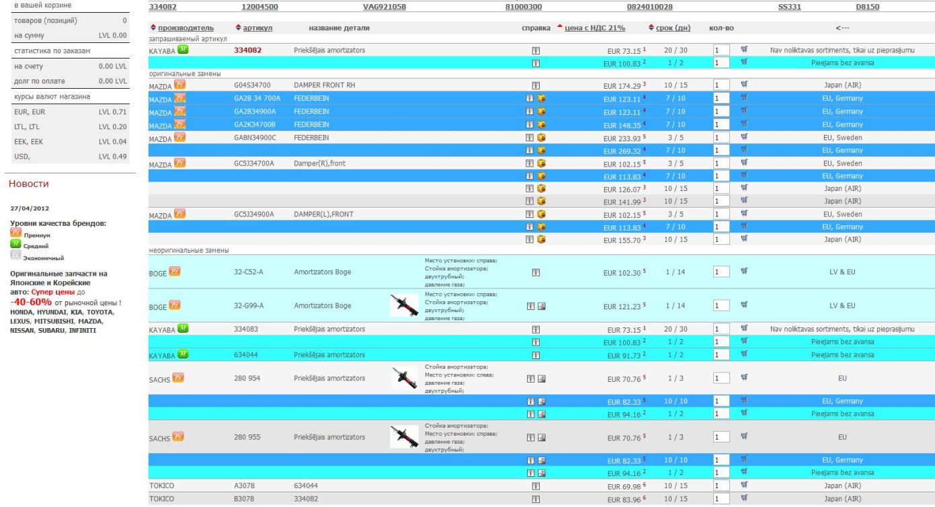This screenshot has width=935, height=507.
Task: Focus quantity field in Tokico B3078 row
Action: [721, 499]
